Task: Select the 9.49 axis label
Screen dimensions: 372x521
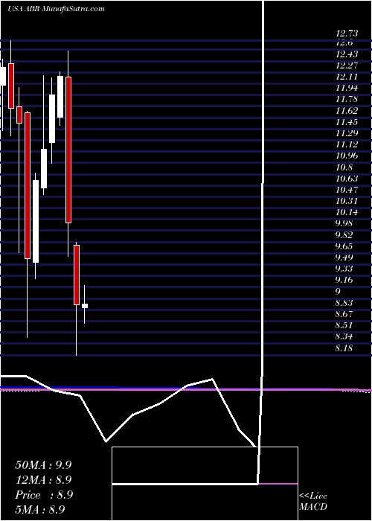Action: [x=344, y=258]
